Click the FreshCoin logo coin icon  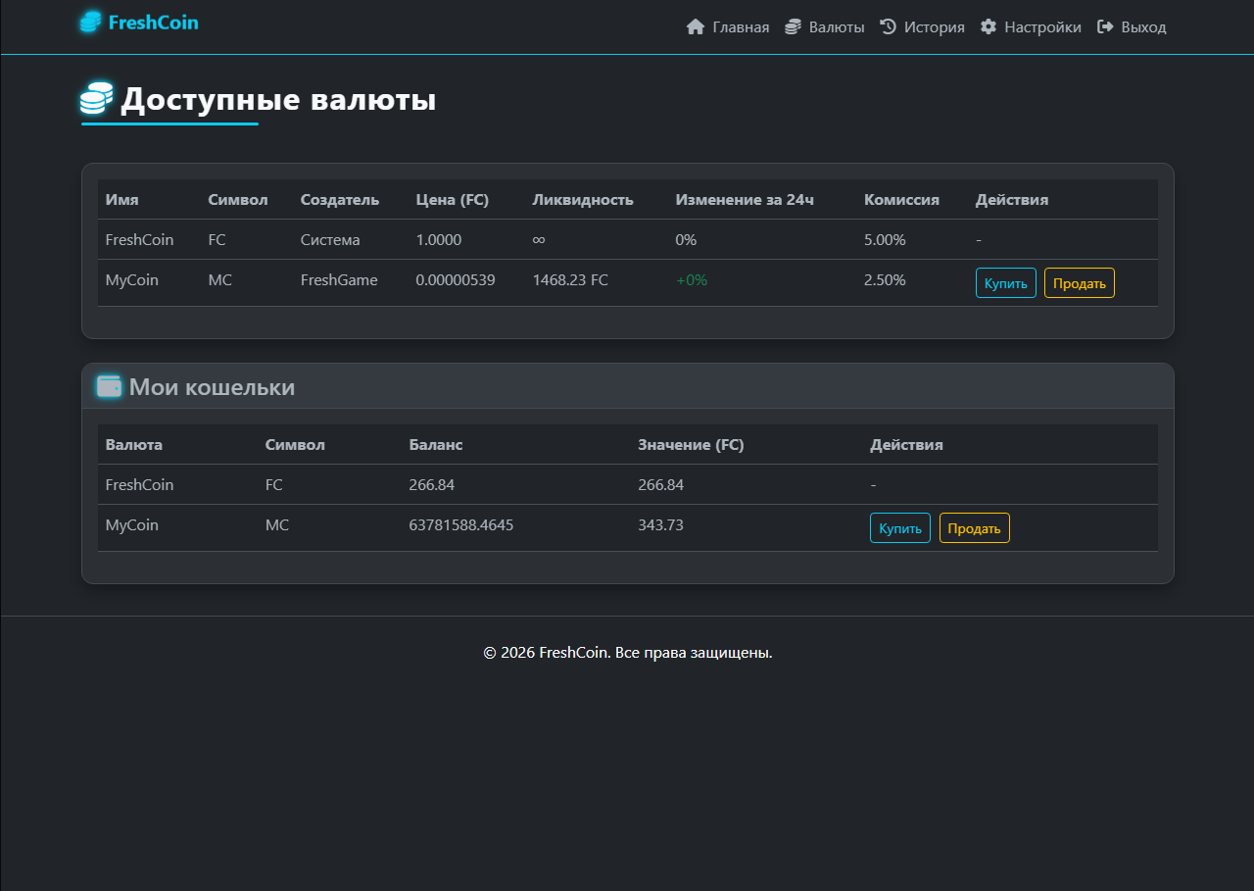click(90, 22)
